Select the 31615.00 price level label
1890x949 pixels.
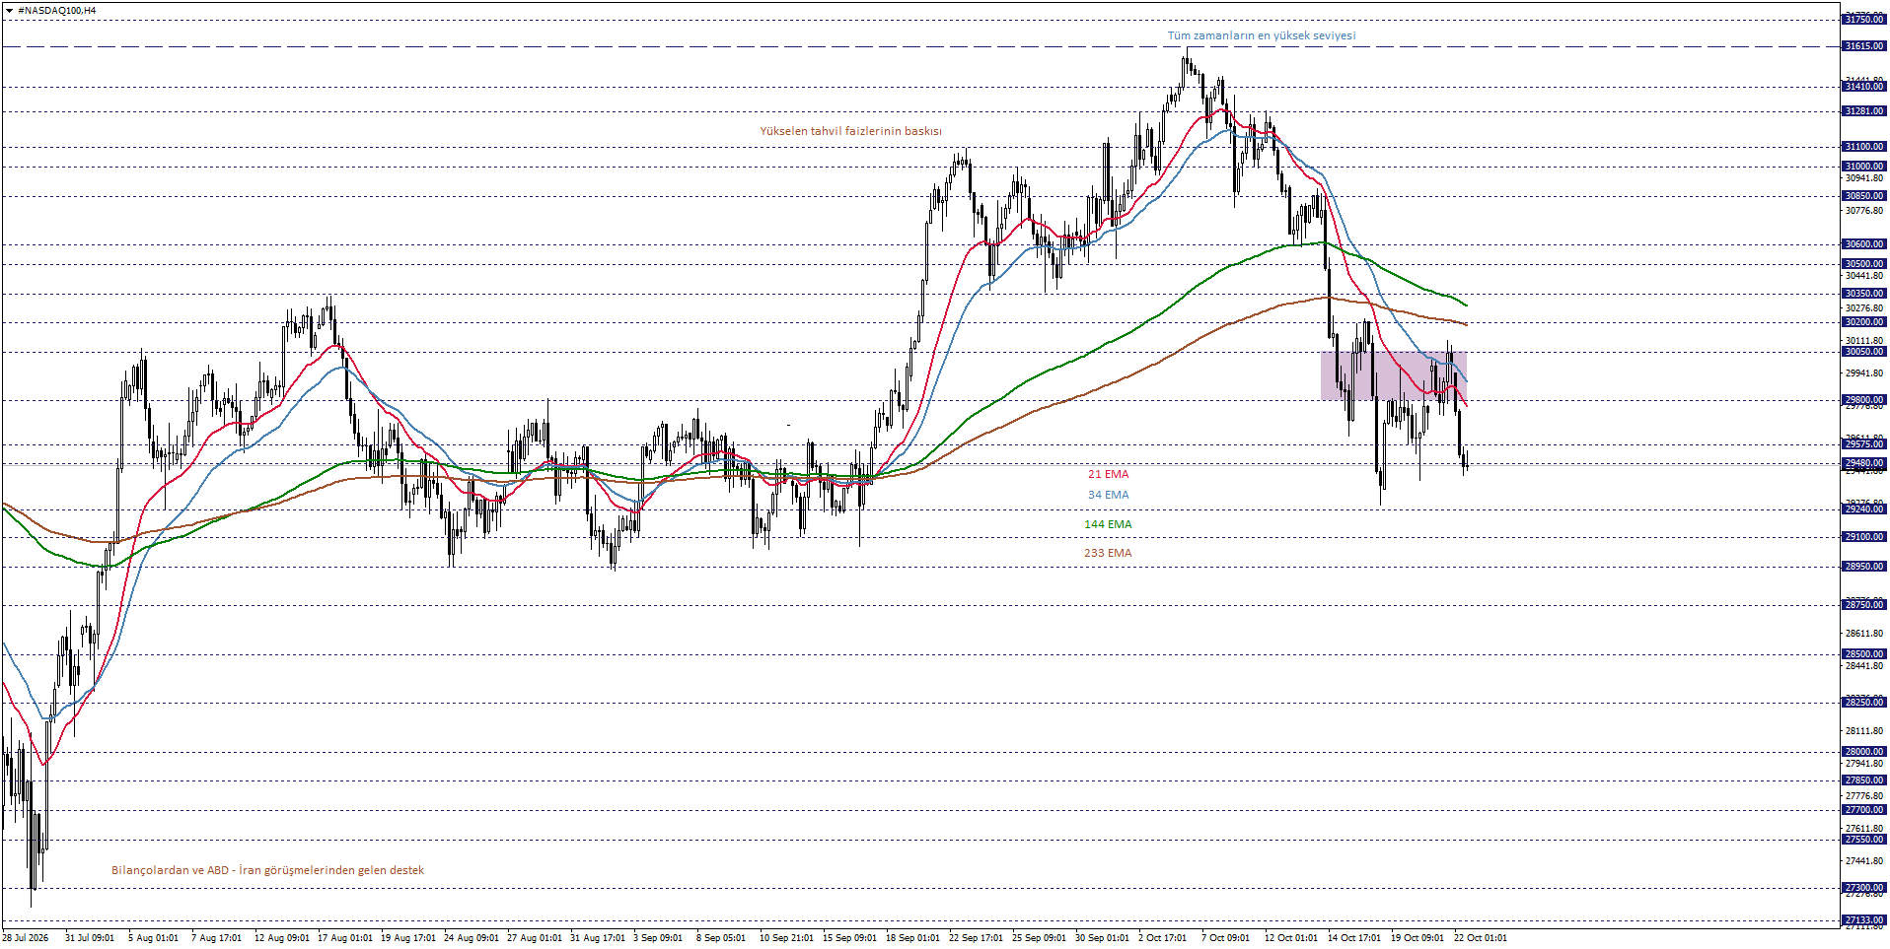click(1863, 46)
